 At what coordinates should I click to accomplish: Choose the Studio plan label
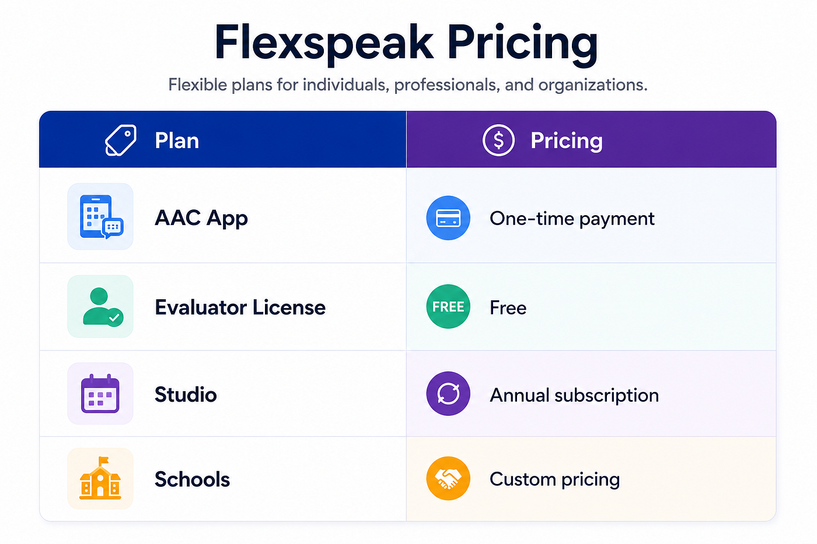186,395
